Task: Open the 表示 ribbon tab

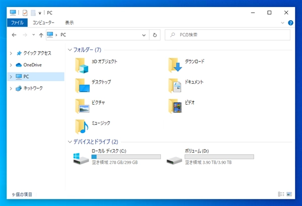Action: [x=69, y=23]
